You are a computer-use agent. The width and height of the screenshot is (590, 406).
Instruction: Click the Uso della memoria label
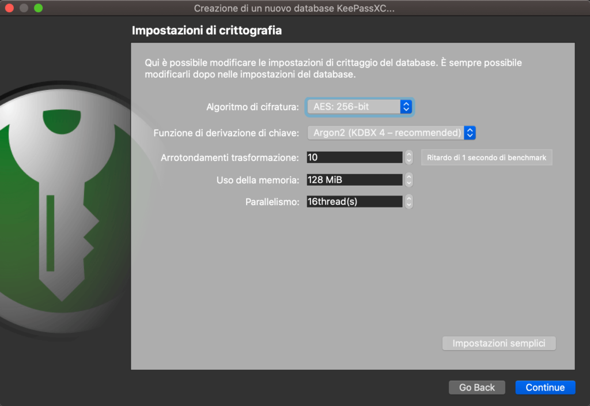tap(258, 180)
